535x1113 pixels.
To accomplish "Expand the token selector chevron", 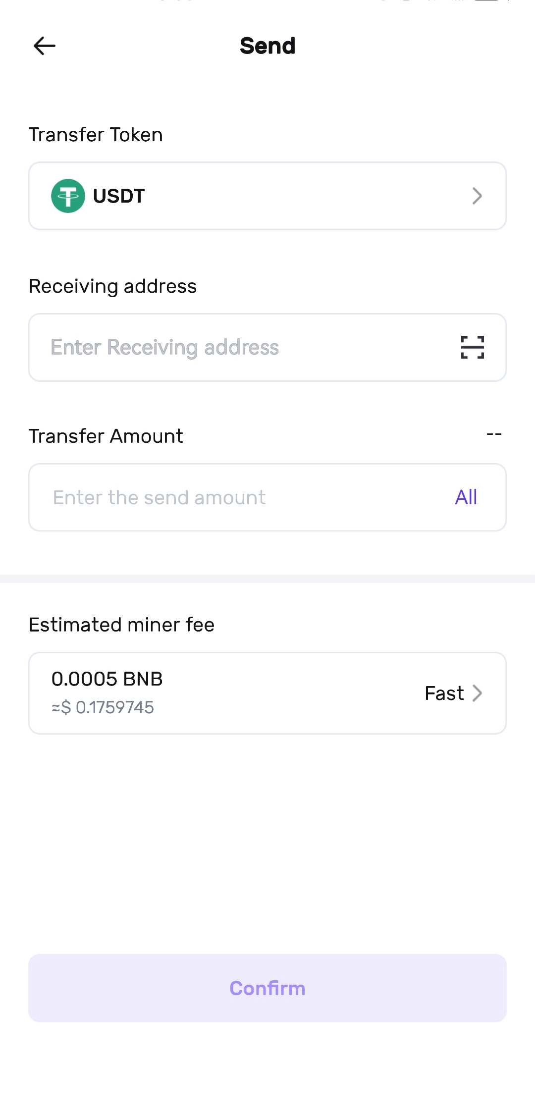I will 477,196.
